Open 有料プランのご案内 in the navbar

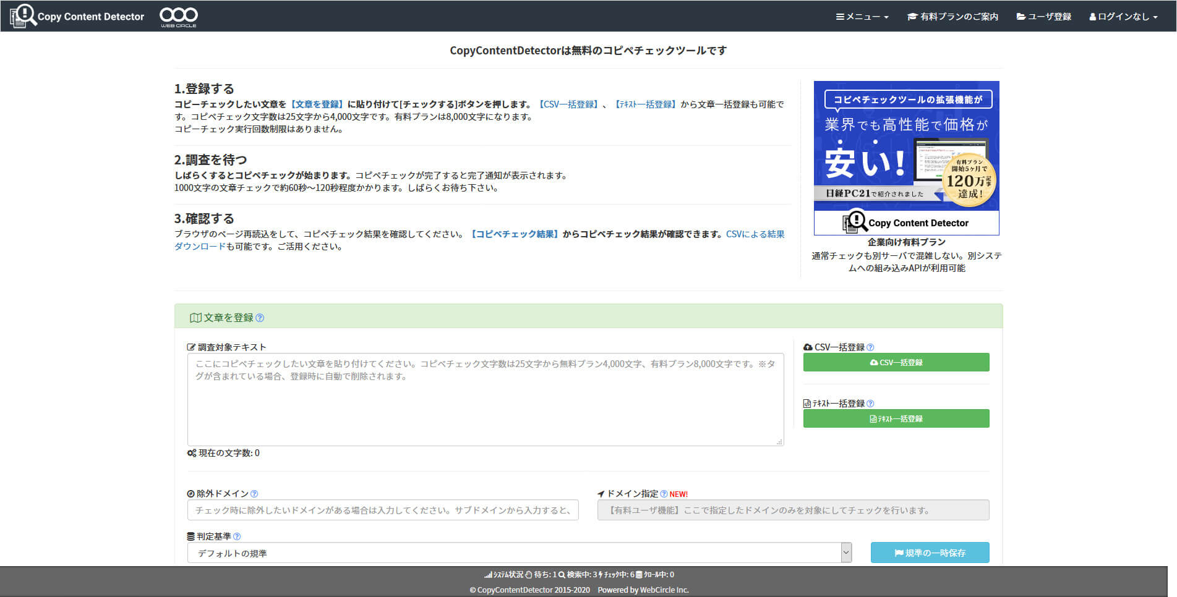pyautogui.click(x=952, y=17)
